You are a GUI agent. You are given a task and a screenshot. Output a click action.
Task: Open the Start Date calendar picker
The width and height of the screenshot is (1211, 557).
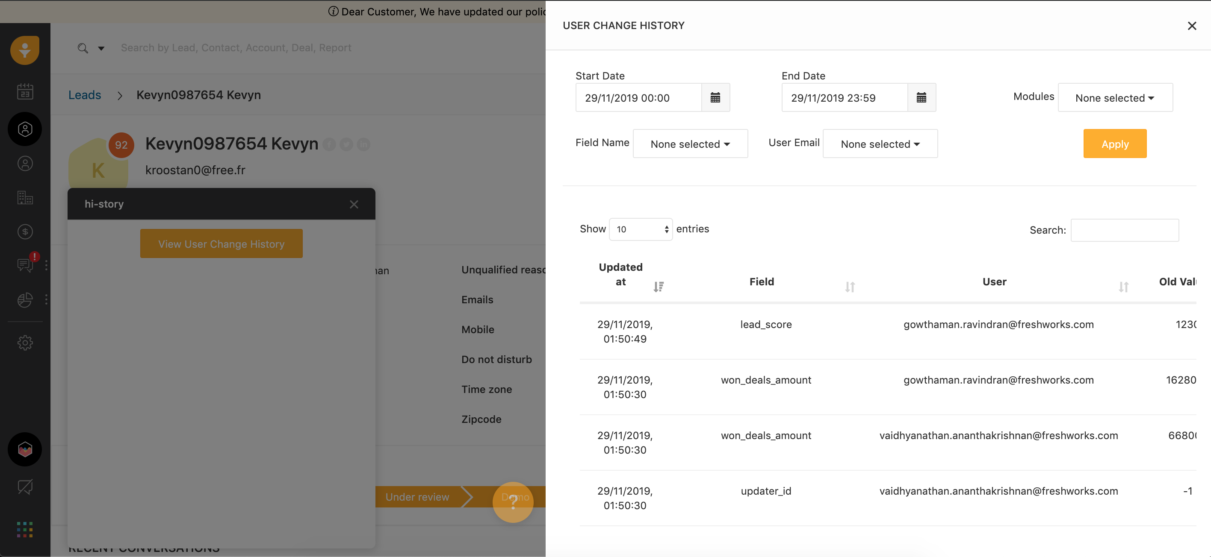(715, 98)
